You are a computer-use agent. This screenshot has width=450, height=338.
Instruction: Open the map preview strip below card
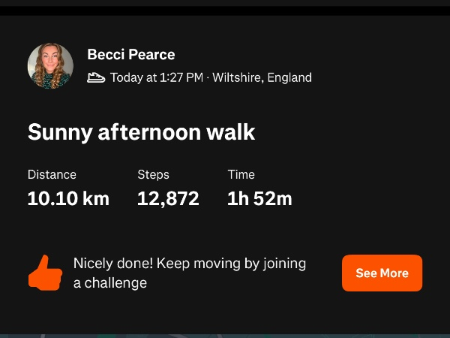point(225,336)
